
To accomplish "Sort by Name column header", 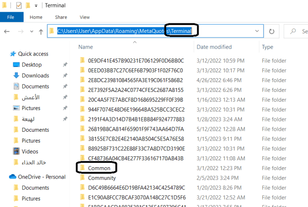I will click(86, 47).
